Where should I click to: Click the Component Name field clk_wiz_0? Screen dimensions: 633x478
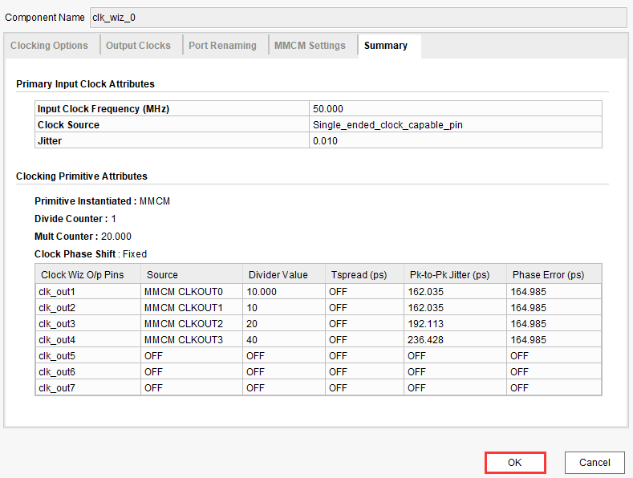pyautogui.click(x=358, y=18)
